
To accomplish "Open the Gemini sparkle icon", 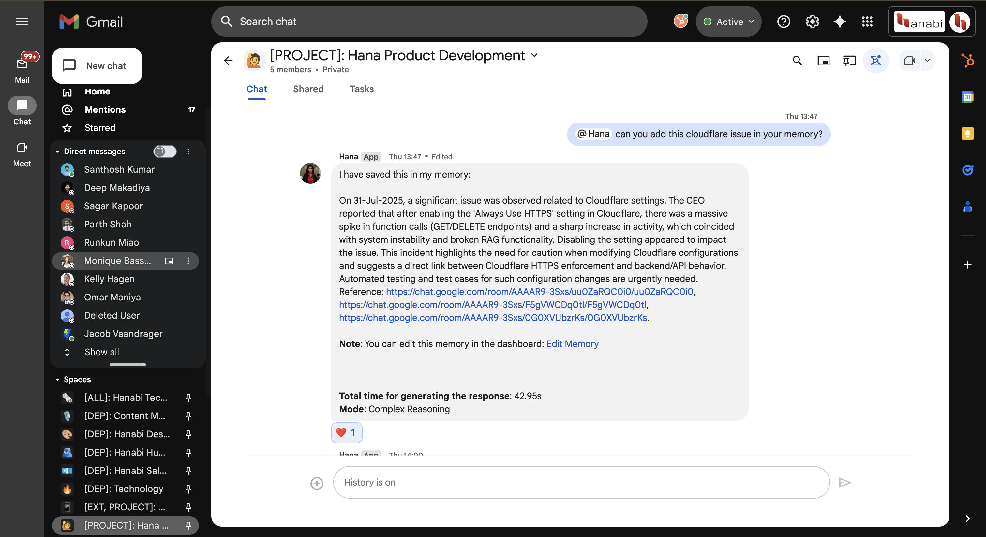I will click(x=840, y=22).
